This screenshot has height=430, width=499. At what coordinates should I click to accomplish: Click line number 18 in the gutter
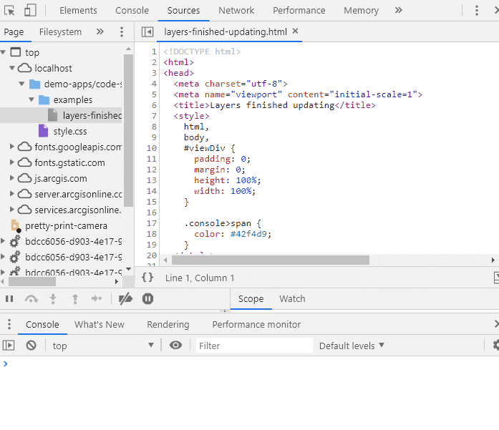tap(152, 234)
